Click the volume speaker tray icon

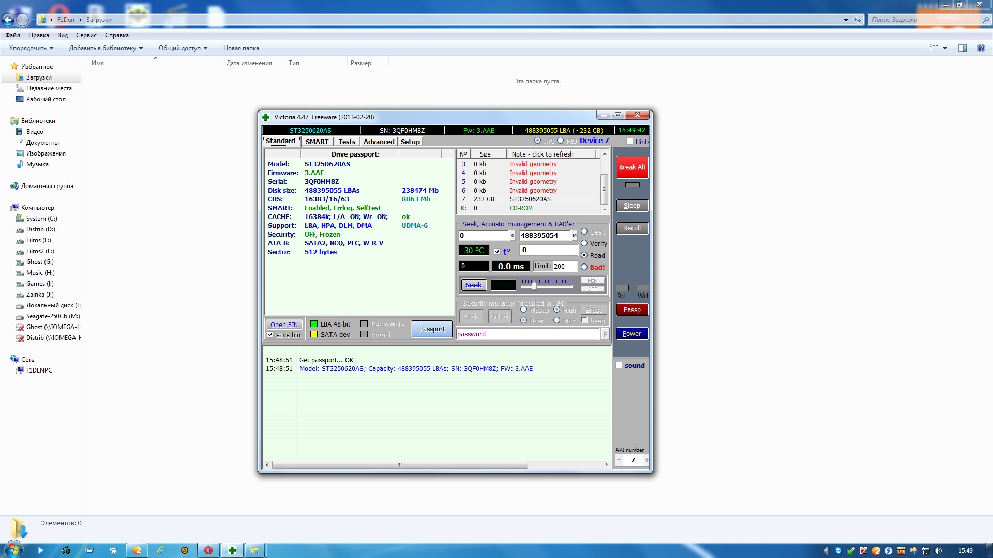coord(938,551)
